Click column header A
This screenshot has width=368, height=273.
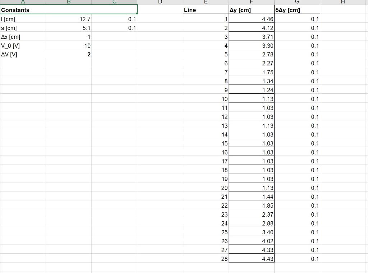[23, 2]
